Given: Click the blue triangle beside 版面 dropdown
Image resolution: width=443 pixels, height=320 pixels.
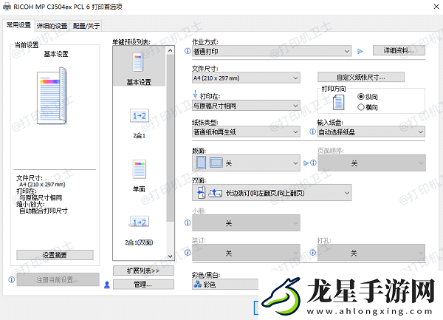Looking at the screenshot, I should (306, 163).
